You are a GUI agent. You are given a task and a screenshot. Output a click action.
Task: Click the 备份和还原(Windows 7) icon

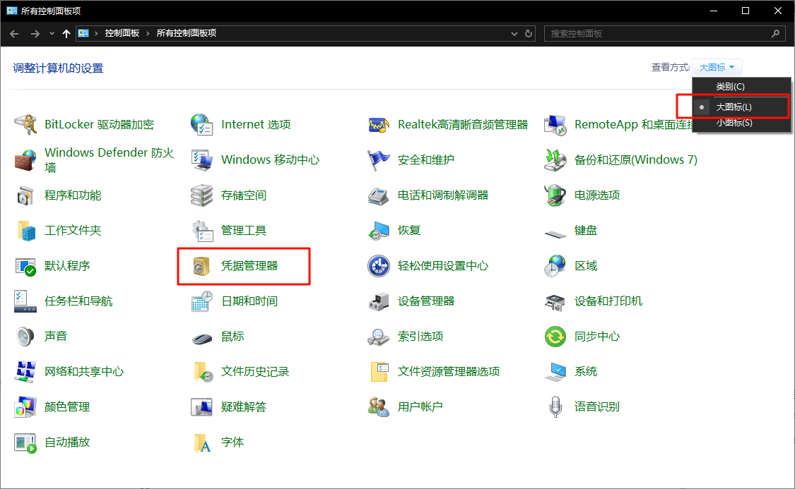coord(555,160)
